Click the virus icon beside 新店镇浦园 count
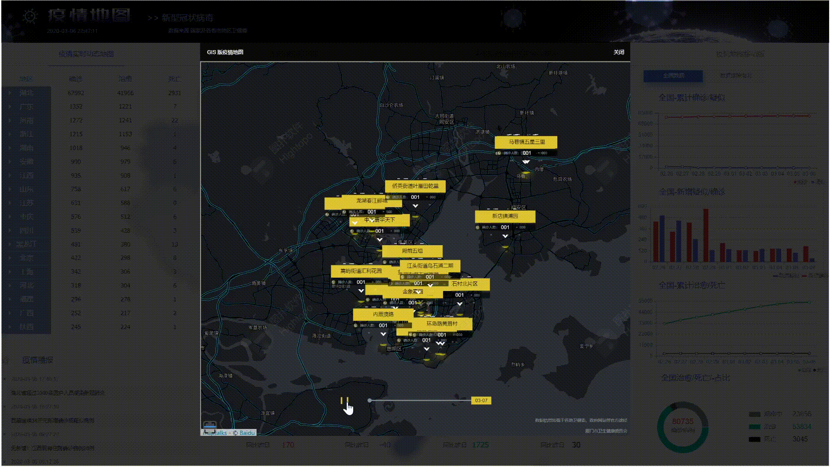The image size is (830, 467). (478, 227)
